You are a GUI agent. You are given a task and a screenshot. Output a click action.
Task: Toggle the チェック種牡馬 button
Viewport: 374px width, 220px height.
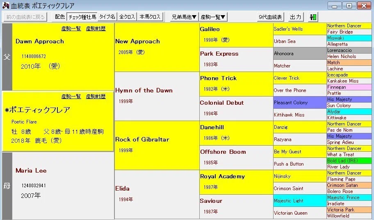82,17
